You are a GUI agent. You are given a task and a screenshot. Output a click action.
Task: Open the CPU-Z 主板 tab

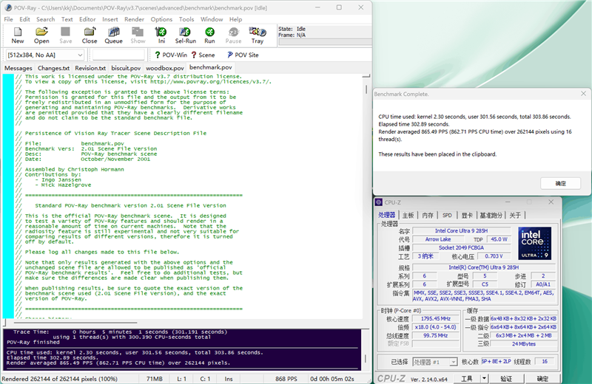(x=408, y=215)
